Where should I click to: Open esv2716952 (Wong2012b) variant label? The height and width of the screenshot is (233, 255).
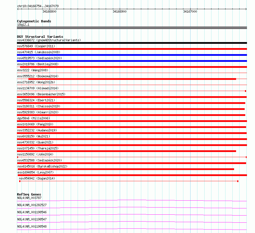click(36, 82)
